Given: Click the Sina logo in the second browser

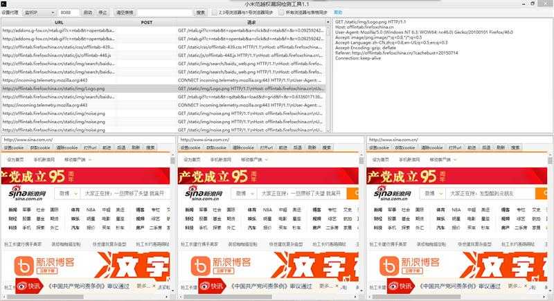Looking at the screenshot, I should point(204,193).
